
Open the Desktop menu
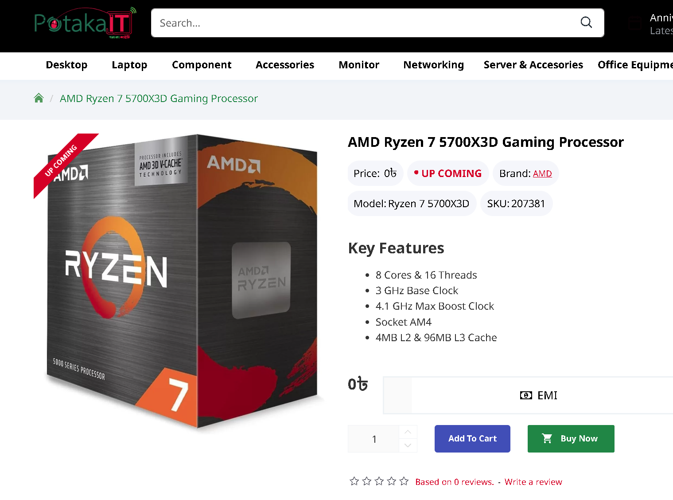pyautogui.click(x=66, y=65)
